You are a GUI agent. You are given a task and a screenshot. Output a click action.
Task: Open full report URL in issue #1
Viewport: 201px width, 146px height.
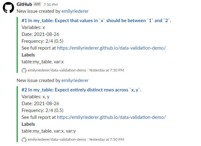coord(111,48)
